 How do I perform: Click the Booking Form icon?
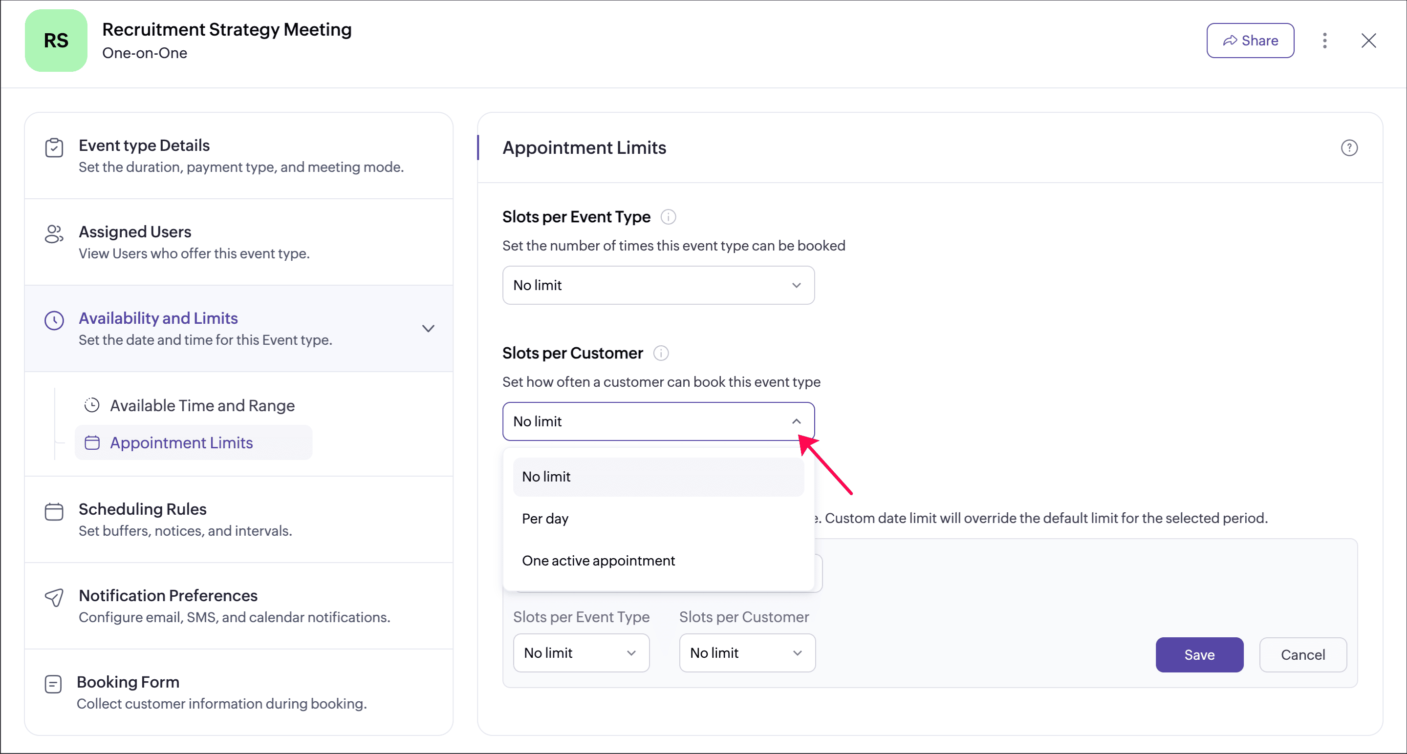[53, 684]
